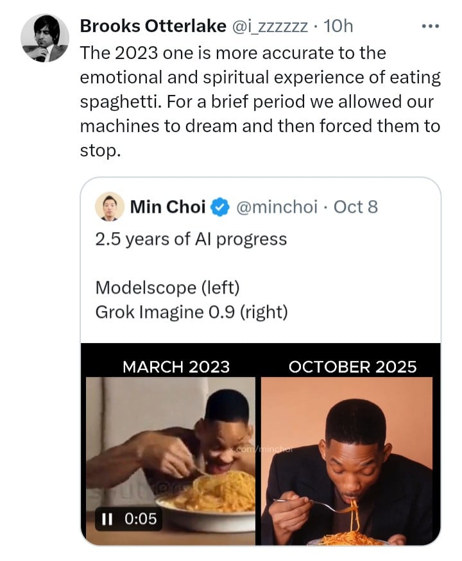Click the October 2025 video frame
Viewport: 462px width, 561px height.
click(x=347, y=461)
